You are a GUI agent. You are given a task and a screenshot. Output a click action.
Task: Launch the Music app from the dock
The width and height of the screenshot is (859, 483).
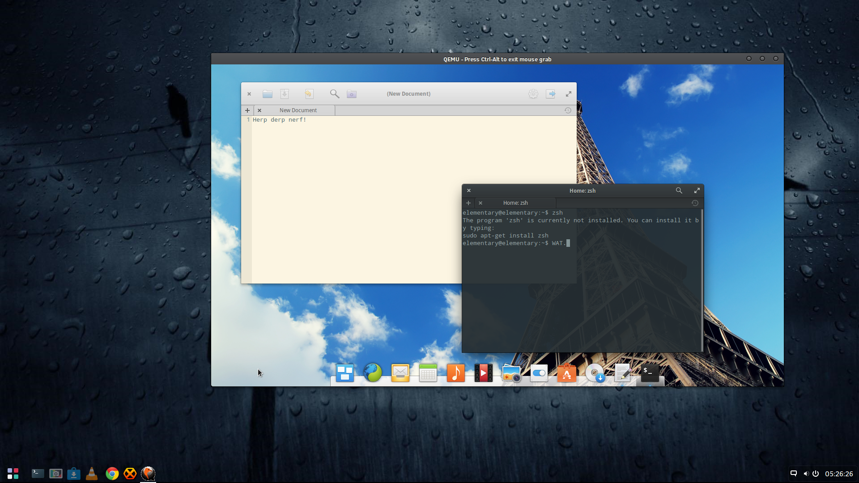(x=456, y=373)
